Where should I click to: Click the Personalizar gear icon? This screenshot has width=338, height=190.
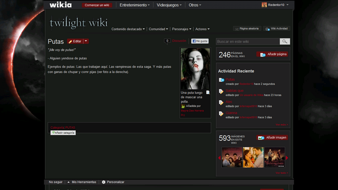[104, 182]
